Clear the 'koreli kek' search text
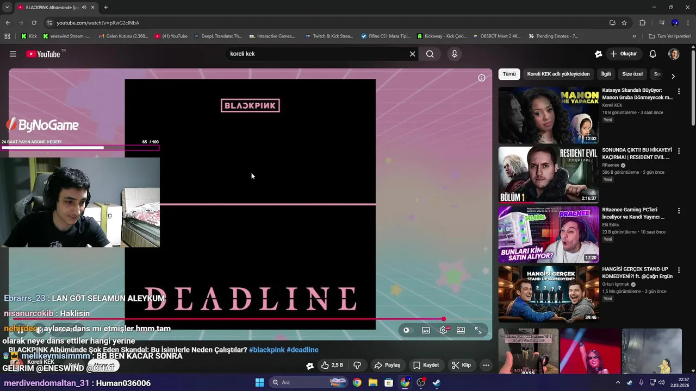This screenshot has width=696, height=391. [412, 54]
